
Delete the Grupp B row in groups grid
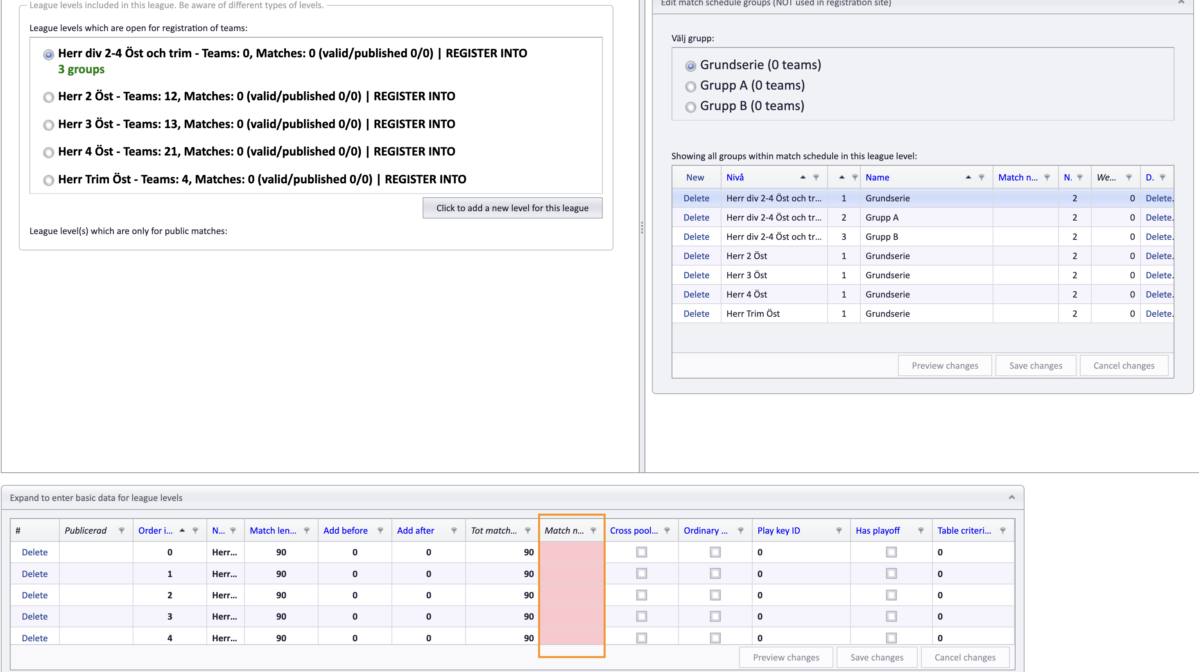[x=696, y=237]
